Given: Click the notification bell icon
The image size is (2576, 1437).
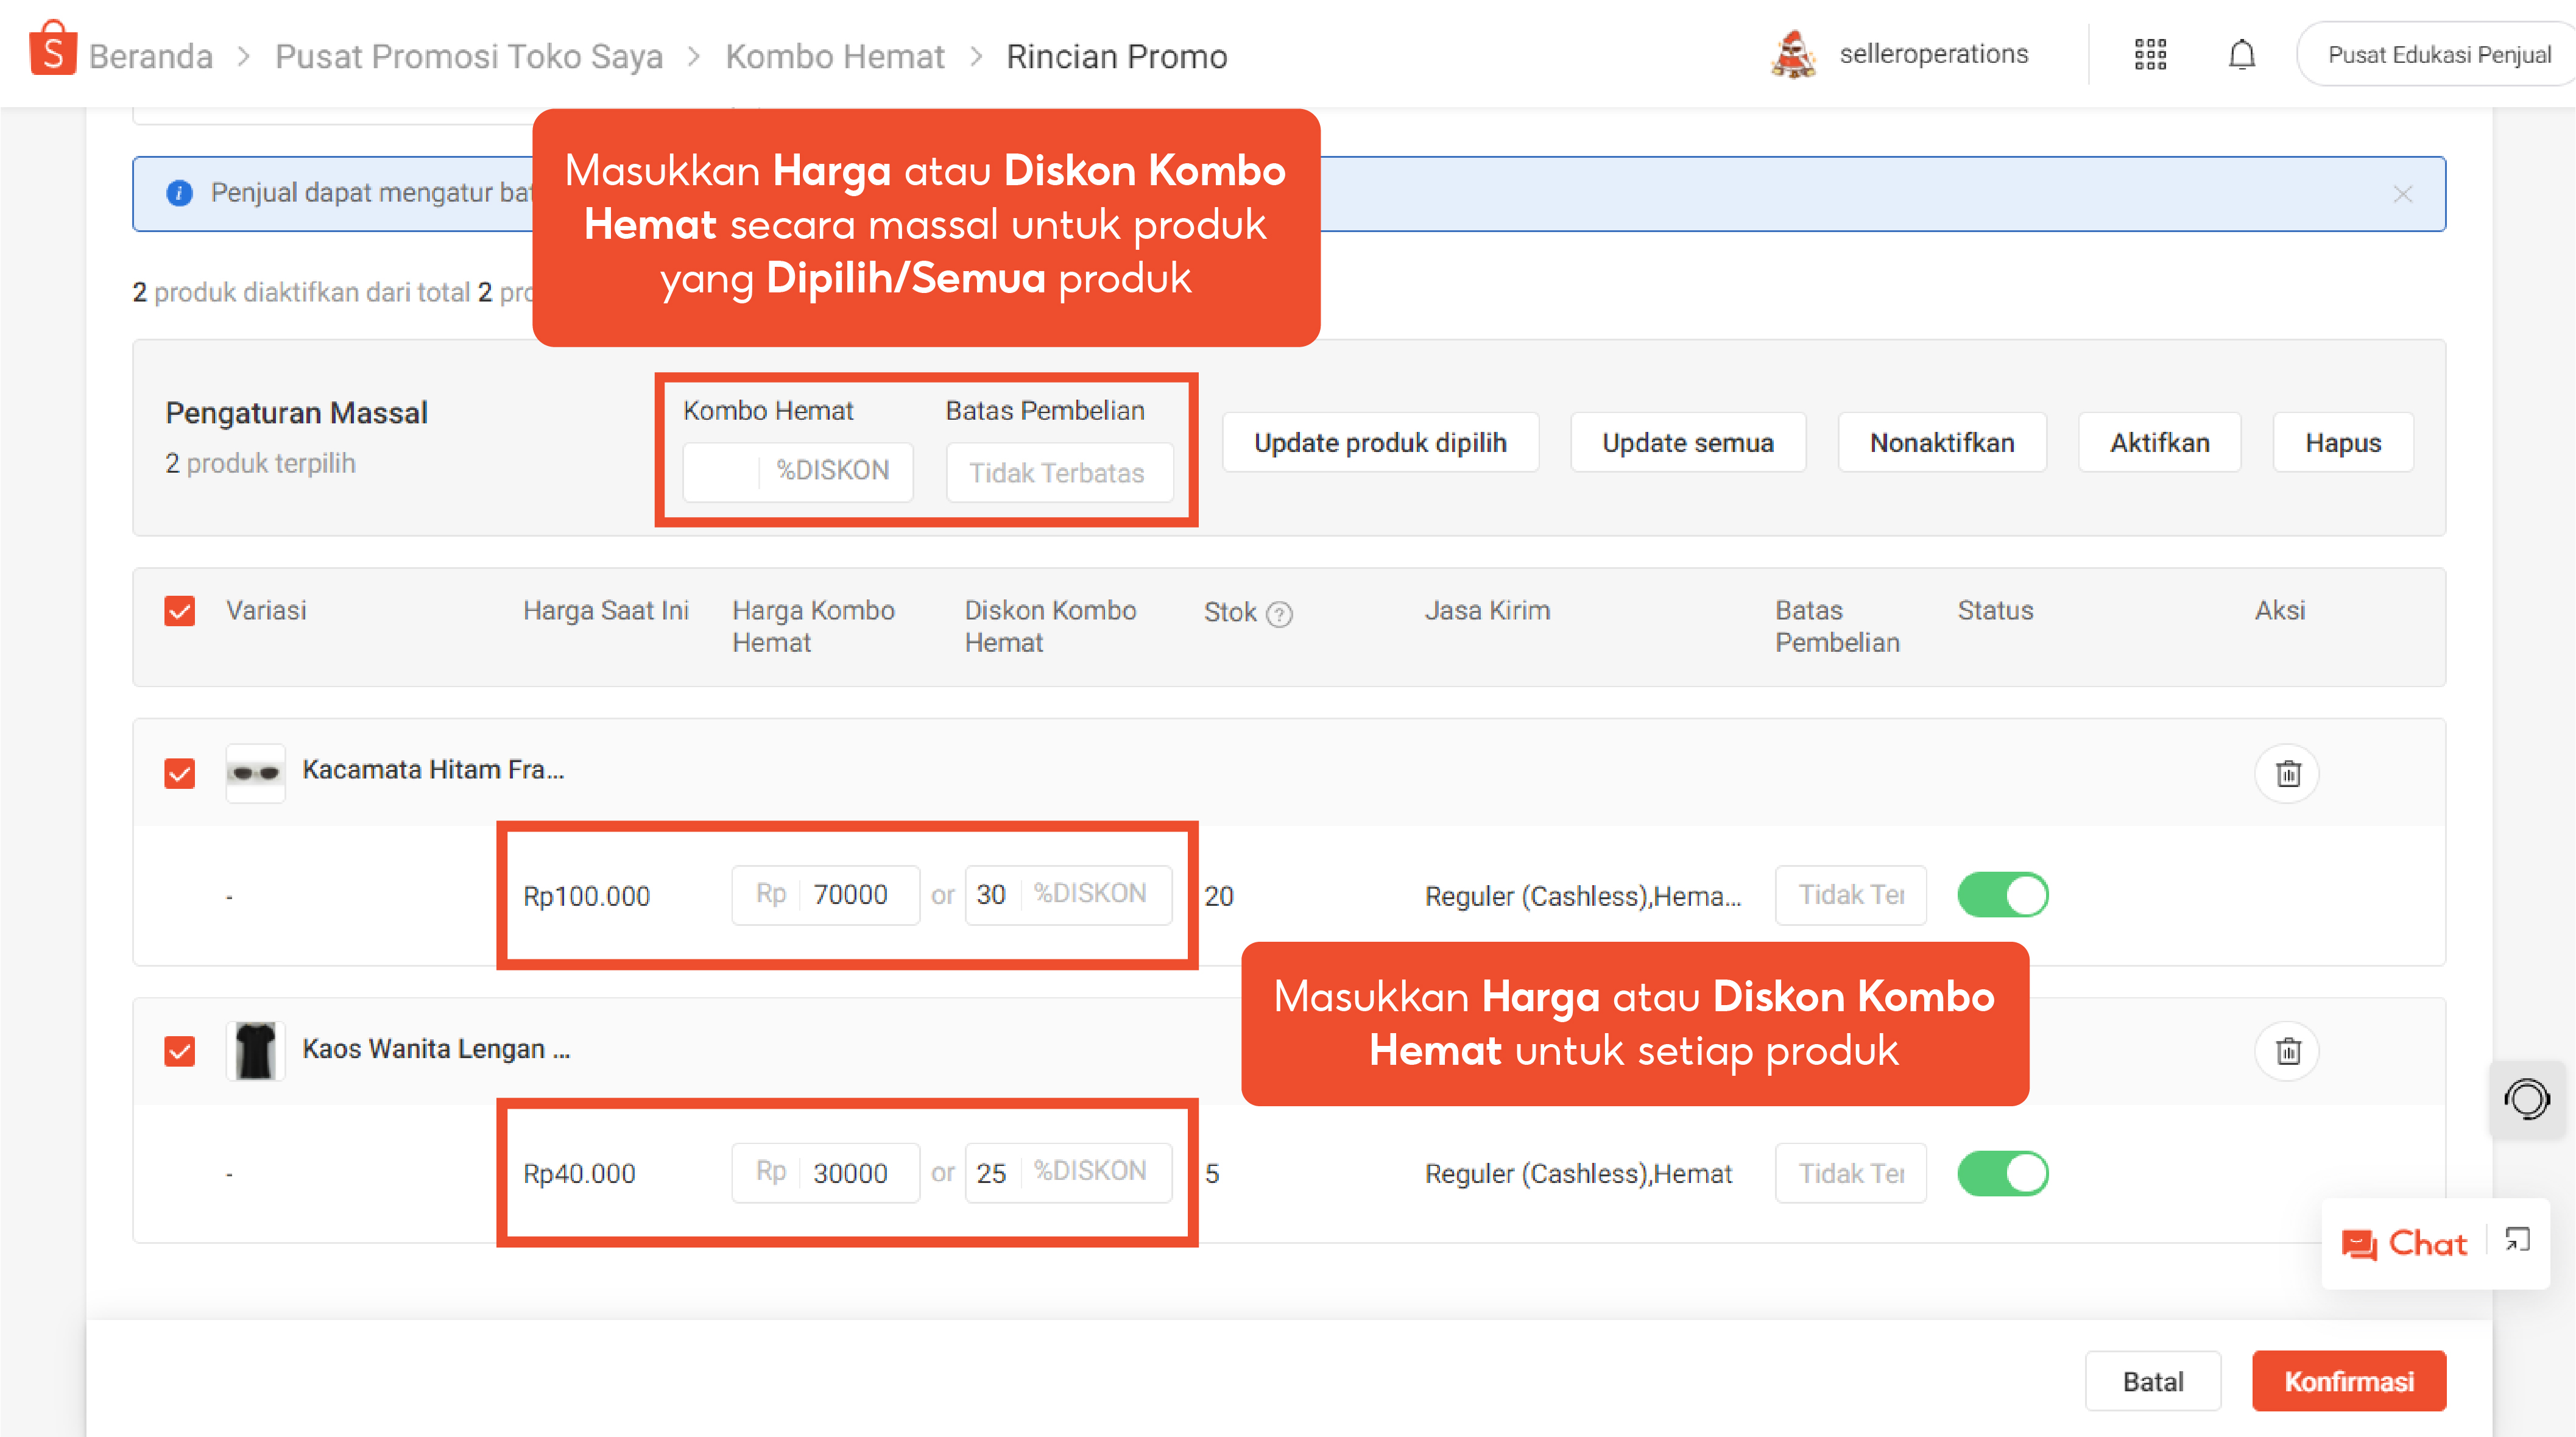Looking at the screenshot, I should tap(2241, 54).
